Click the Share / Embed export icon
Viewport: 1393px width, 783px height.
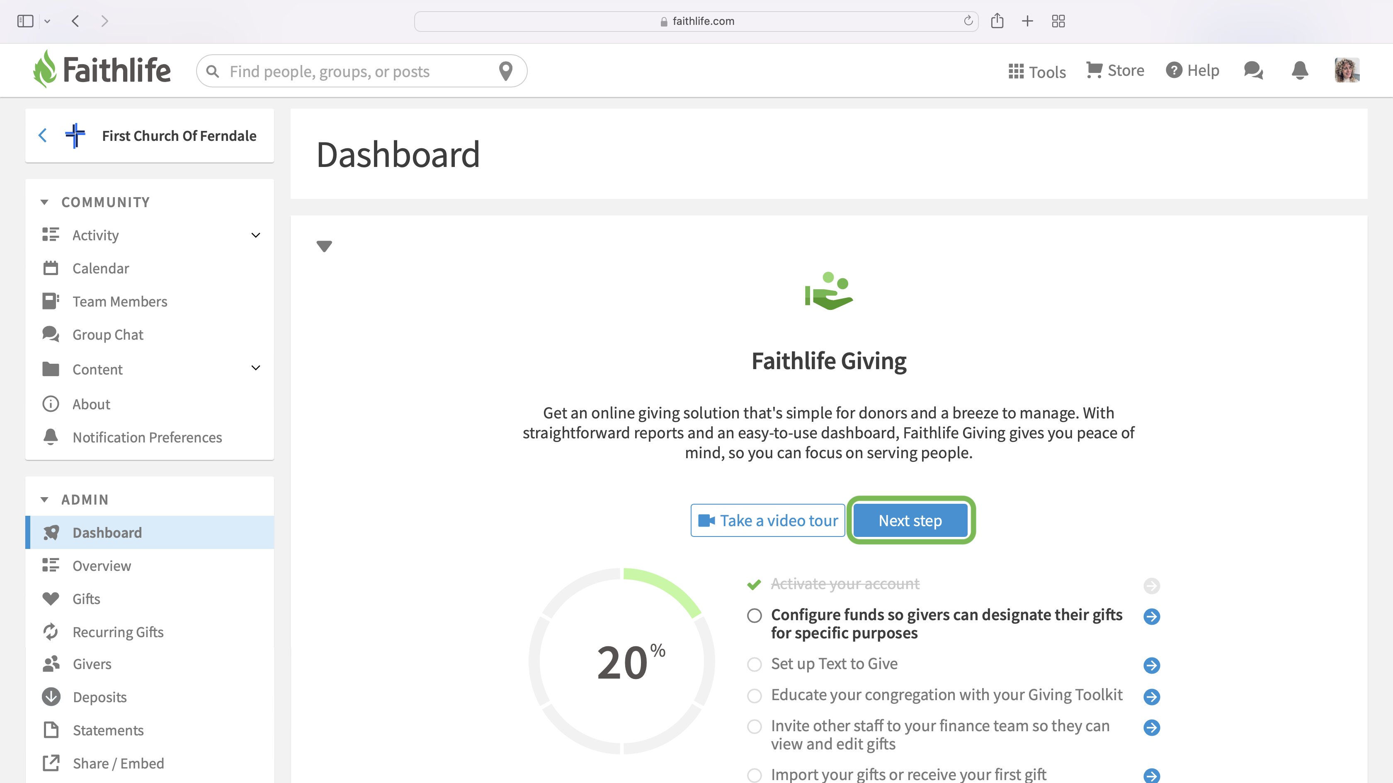pyautogui.click(x=51, y=763)
